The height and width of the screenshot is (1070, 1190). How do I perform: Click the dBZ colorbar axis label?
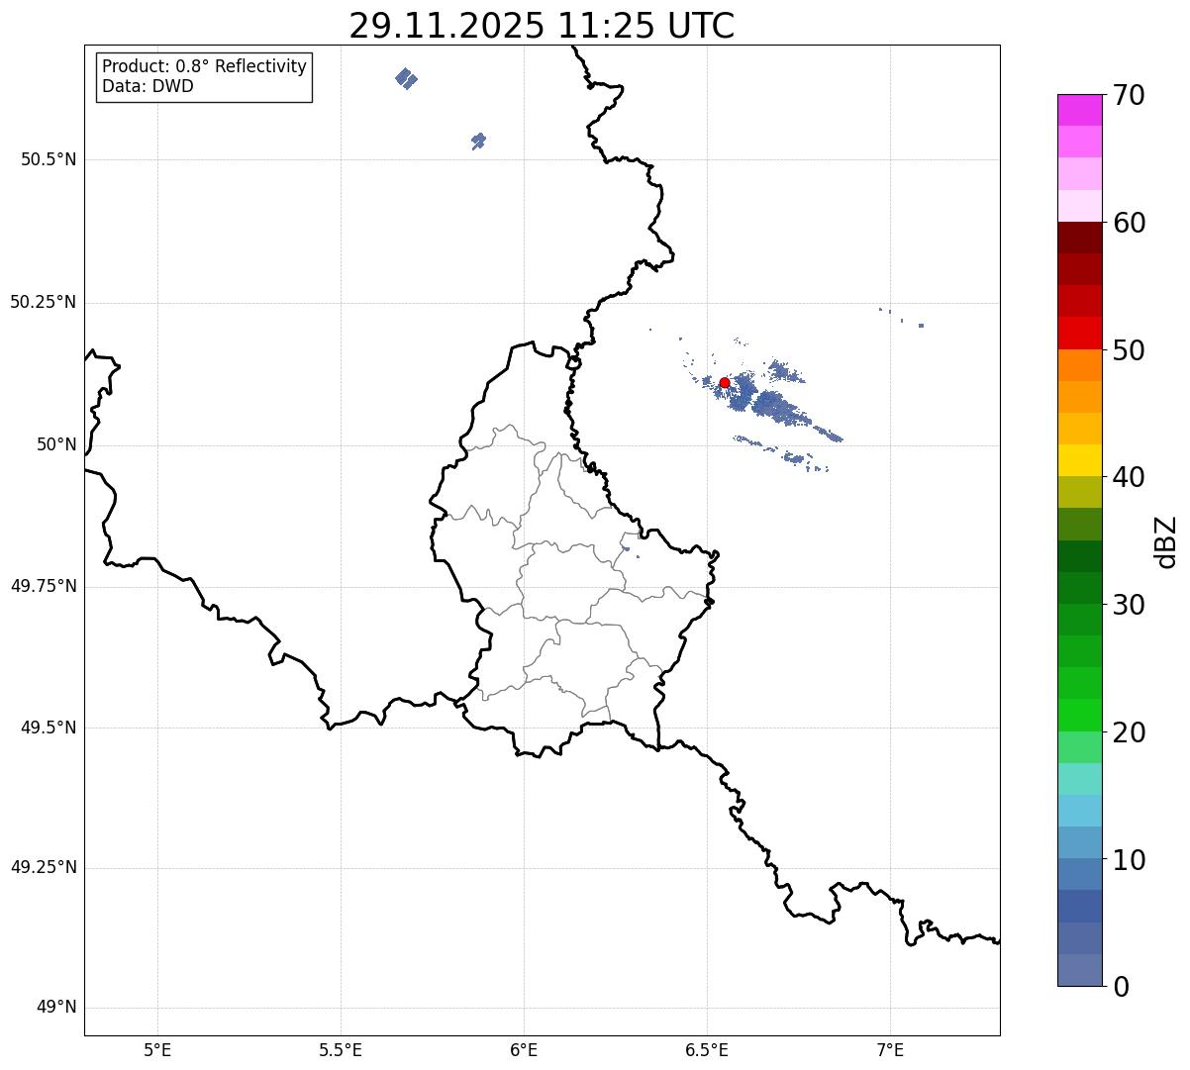click(x=1166, y=540)
